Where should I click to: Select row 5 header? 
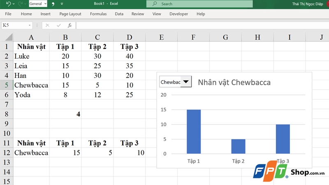(x=7, y=85)
